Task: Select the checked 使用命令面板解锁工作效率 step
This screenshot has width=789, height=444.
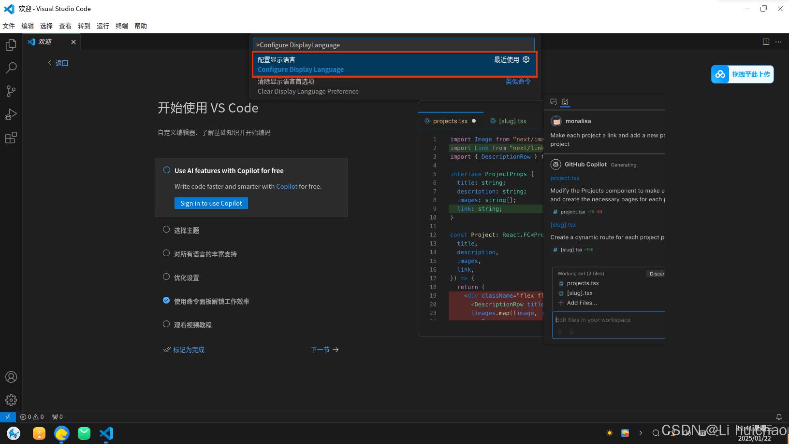Action: (206, 301)
